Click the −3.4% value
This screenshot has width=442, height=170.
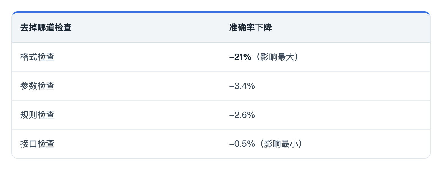(x=242, y=86)
